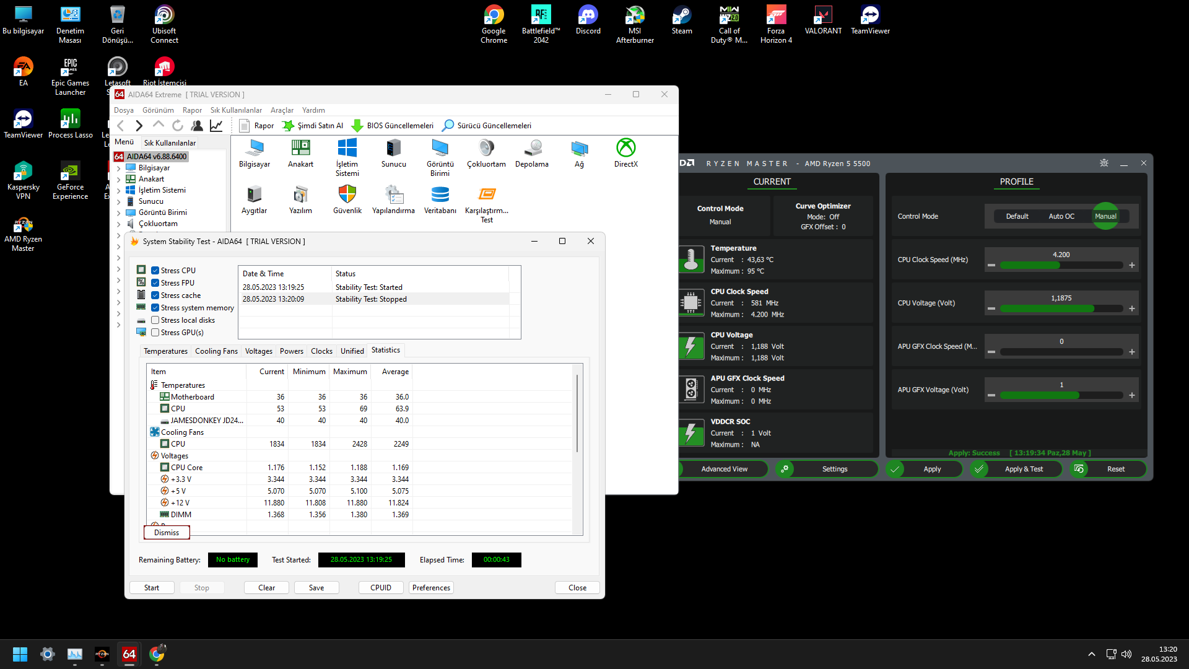Open the DirectX category icon
The height and width of the screenshot is (669, 1189).
point(625,149)
